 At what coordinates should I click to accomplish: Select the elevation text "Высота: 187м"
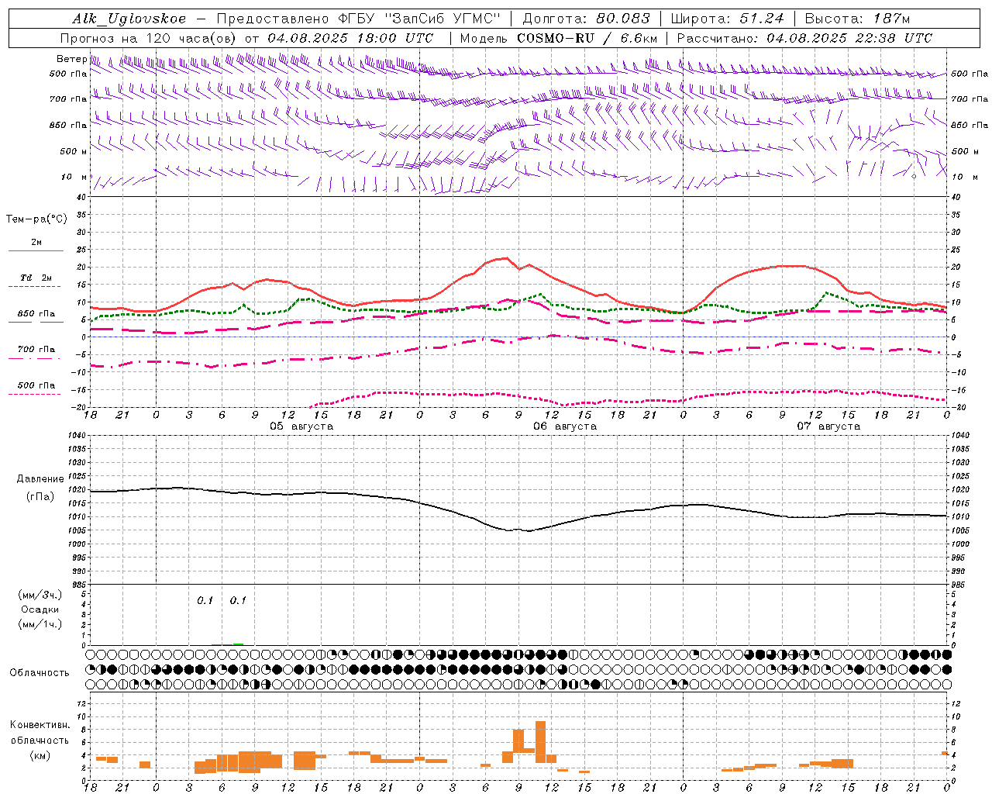[x=857, y=19]
